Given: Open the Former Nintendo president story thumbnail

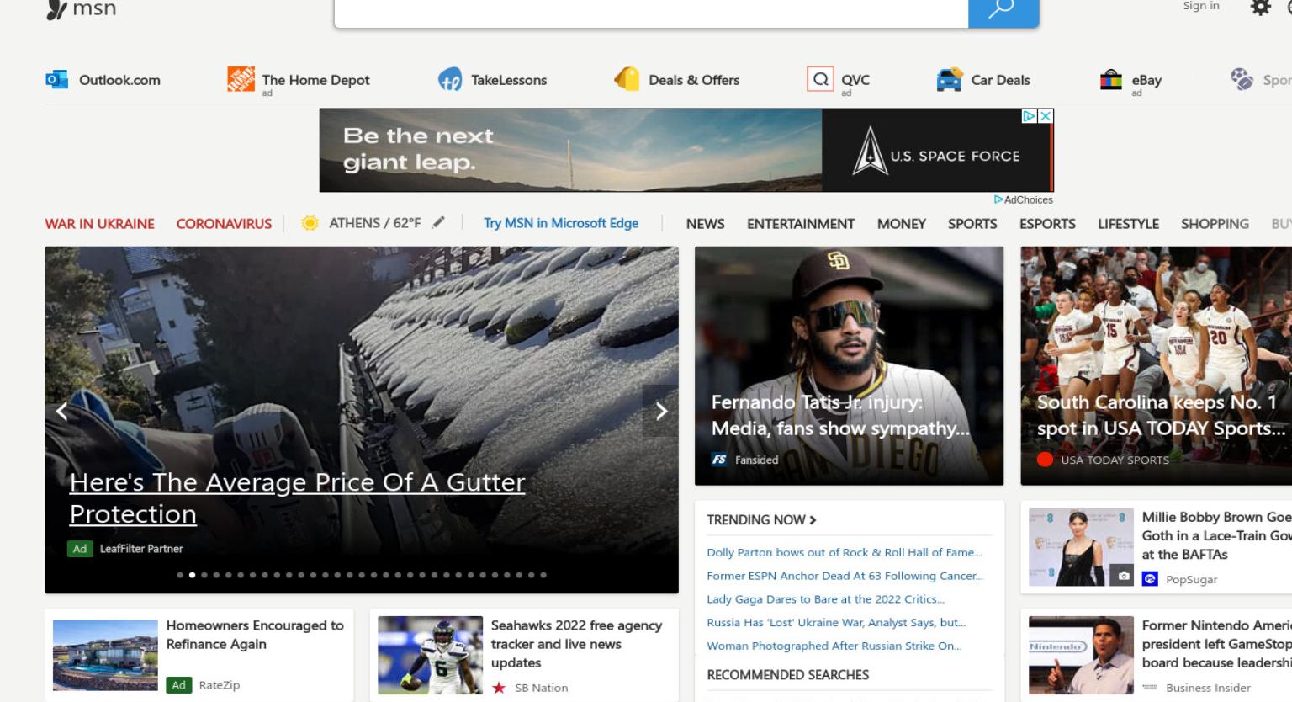Looking at the screenshot, I should 1081,655.
